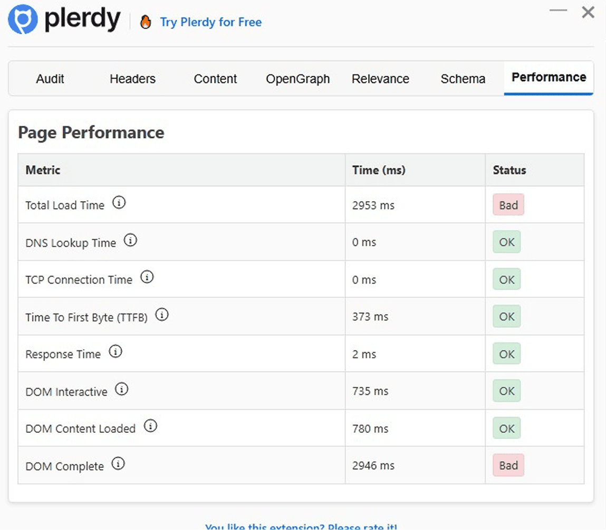Open info for TCP Connection Time
606x530 pixels.
(x=147, y=277)
